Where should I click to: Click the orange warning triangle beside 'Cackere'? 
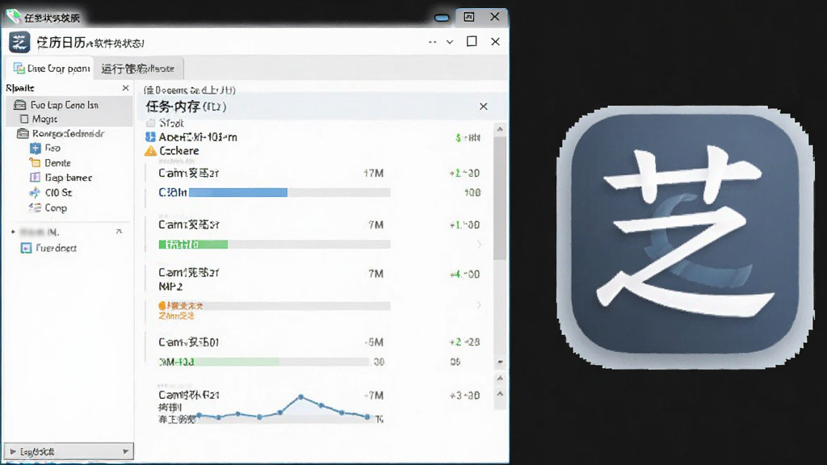pos(151,151)
